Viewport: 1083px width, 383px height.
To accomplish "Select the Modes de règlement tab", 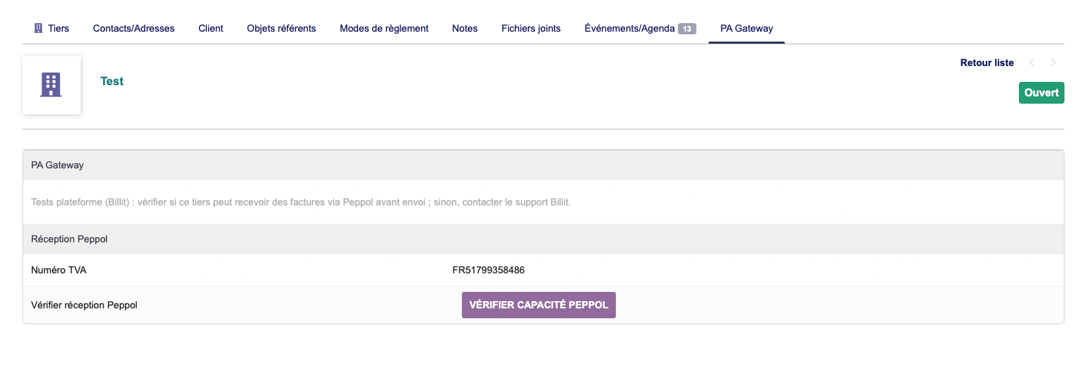I will pyautogui.click(x=384, y=28).
